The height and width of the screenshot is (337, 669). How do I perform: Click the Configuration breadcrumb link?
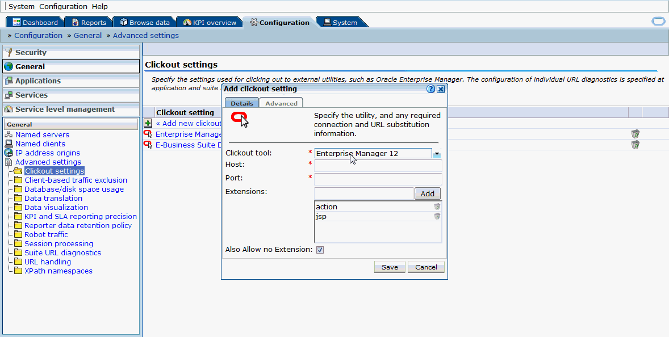tap(39, 35)
